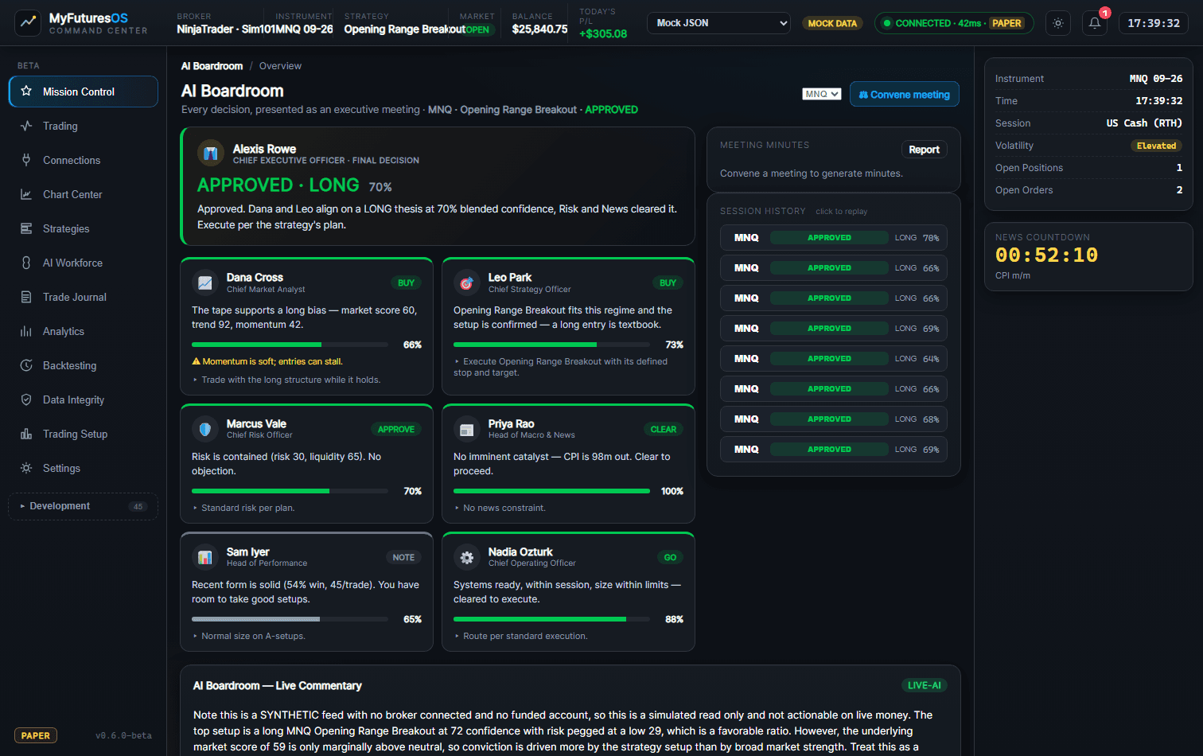Click Leo Park's target avatar icon

coord(467,283)
